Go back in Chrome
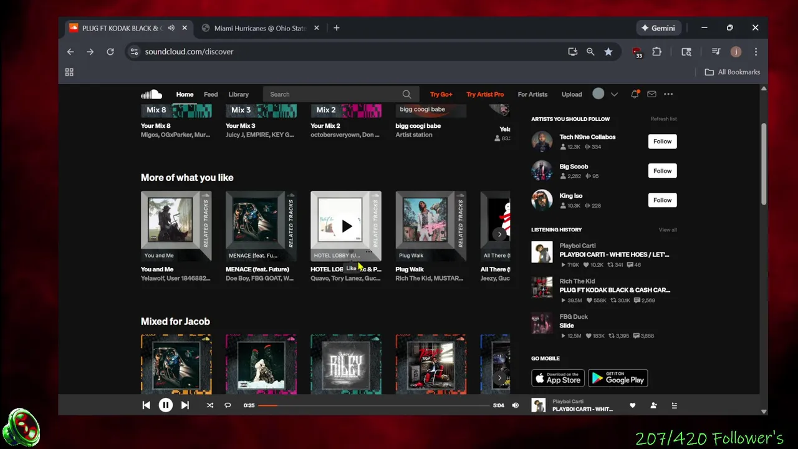This screenshot has height=449, width=798. click(70, 52)
